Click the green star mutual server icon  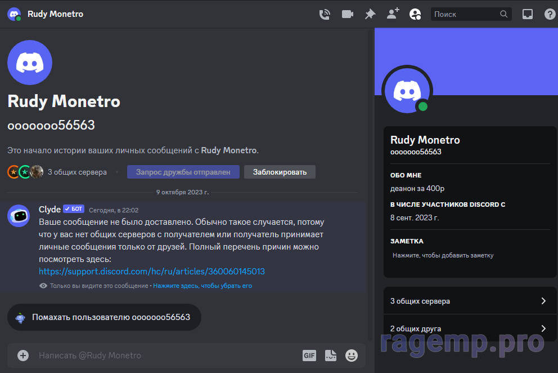coord(25,172)
